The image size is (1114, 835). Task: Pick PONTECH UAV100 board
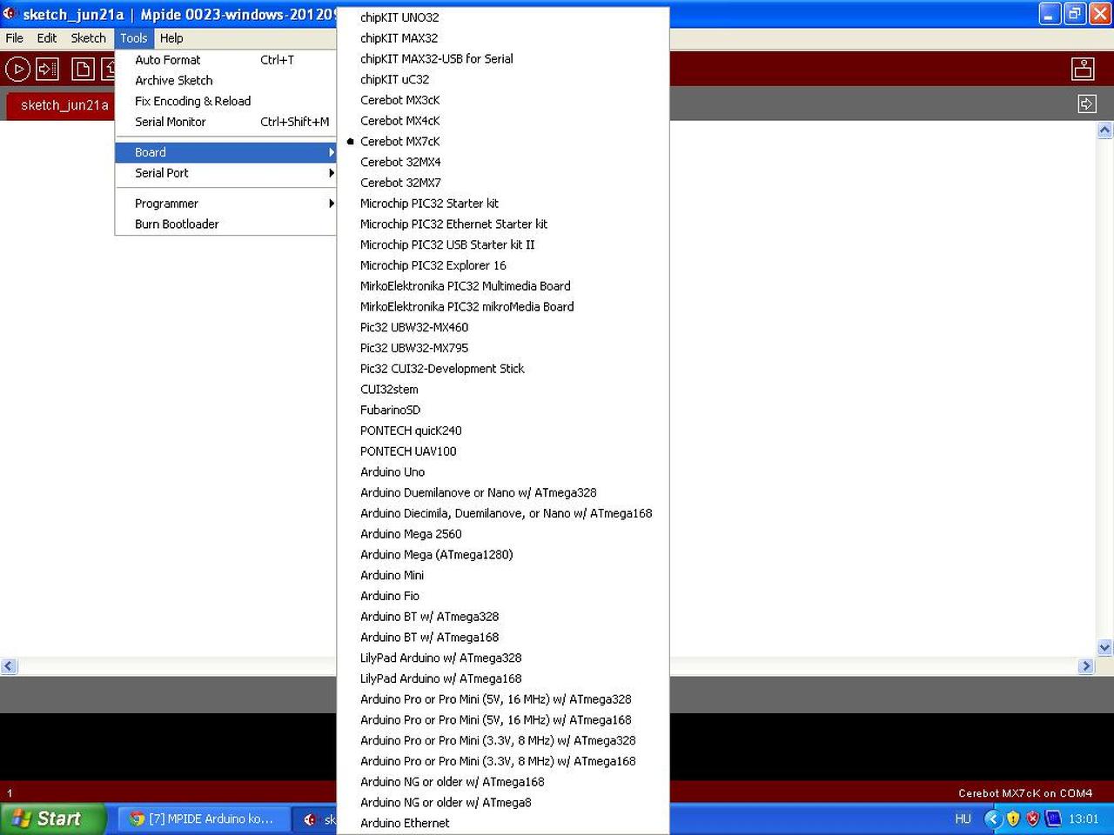pos(503,451)
